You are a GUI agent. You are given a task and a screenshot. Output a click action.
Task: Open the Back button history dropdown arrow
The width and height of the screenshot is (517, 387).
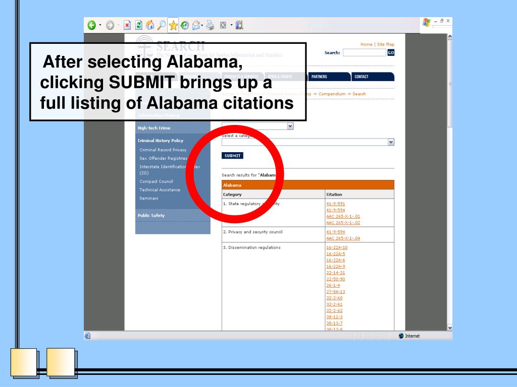click(x=100, y=25)
